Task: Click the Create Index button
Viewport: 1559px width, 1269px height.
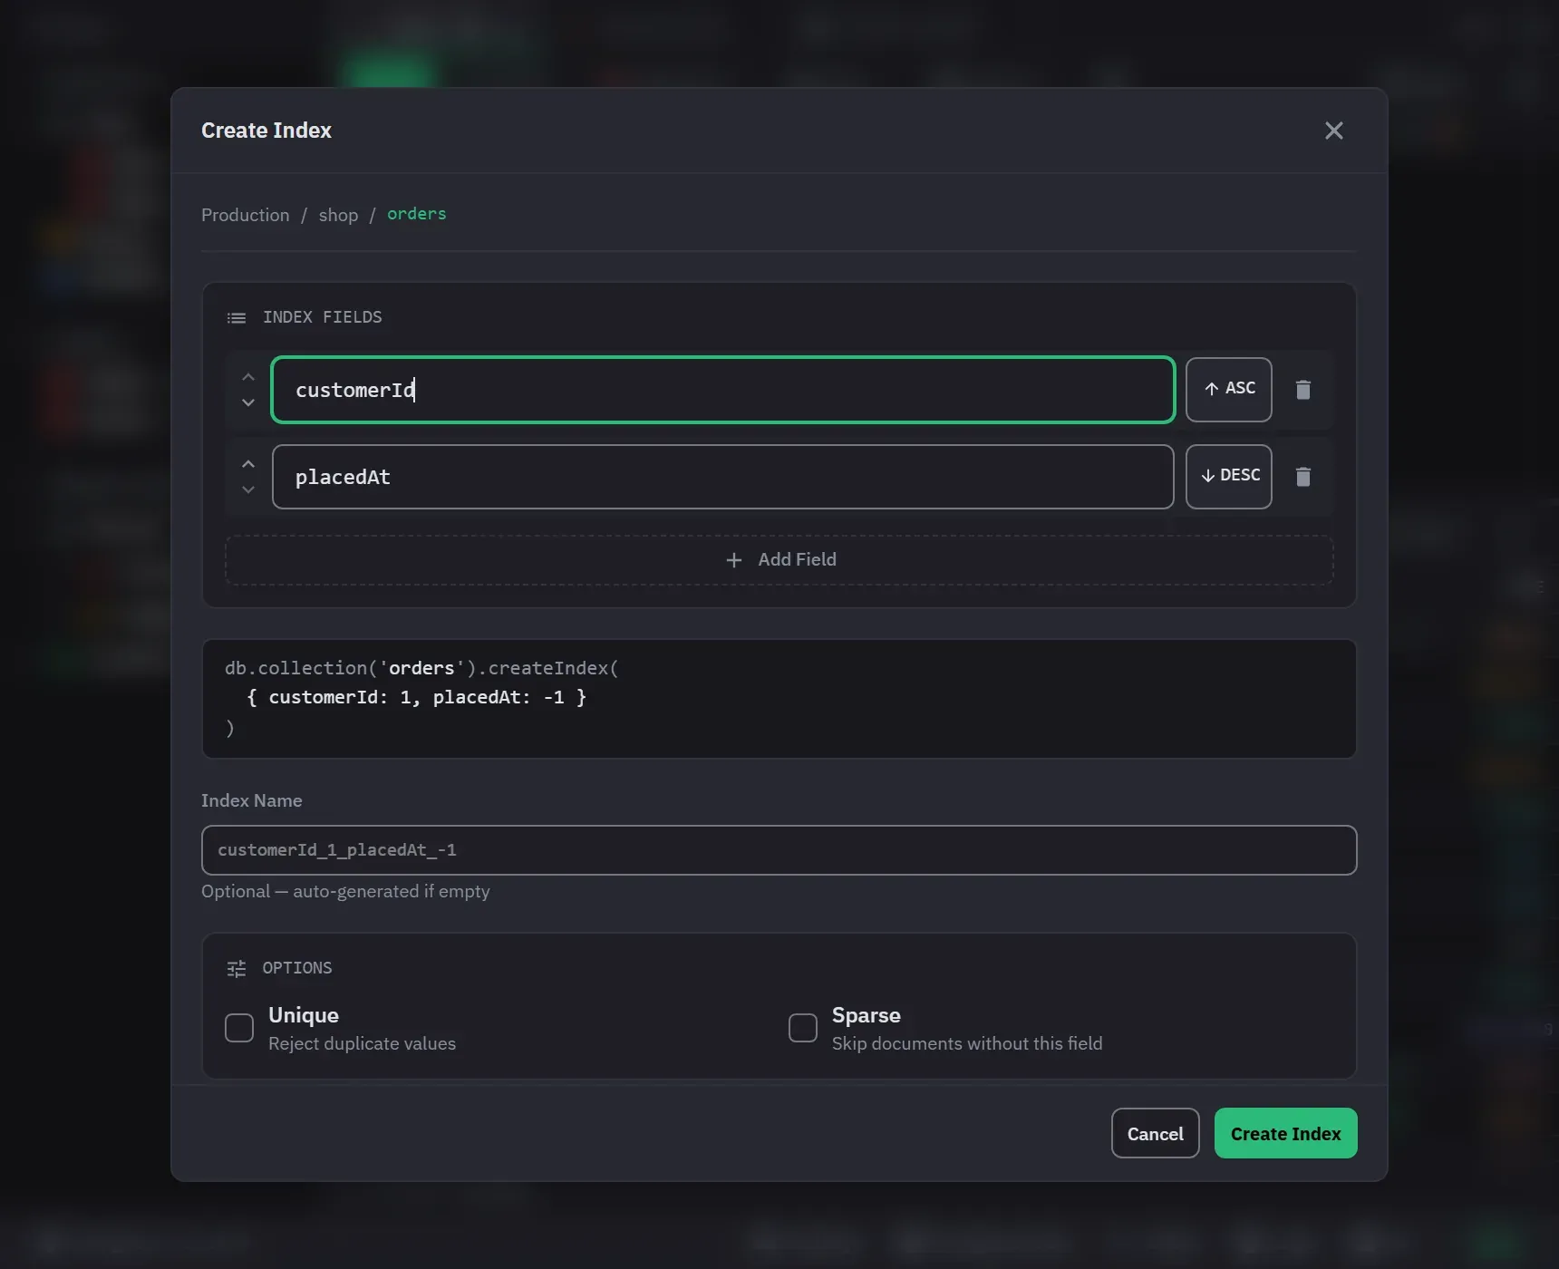Action: pos(1285,1133)
